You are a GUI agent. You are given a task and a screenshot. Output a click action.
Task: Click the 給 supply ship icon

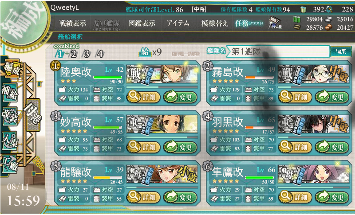145,52
